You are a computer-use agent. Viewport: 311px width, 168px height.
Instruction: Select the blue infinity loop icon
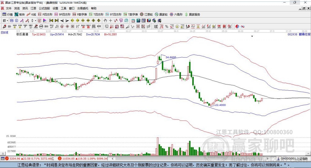pos(243,27)
